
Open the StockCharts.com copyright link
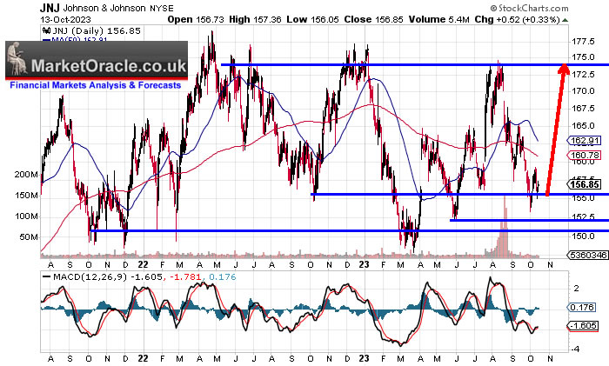(x=529, y=8)
